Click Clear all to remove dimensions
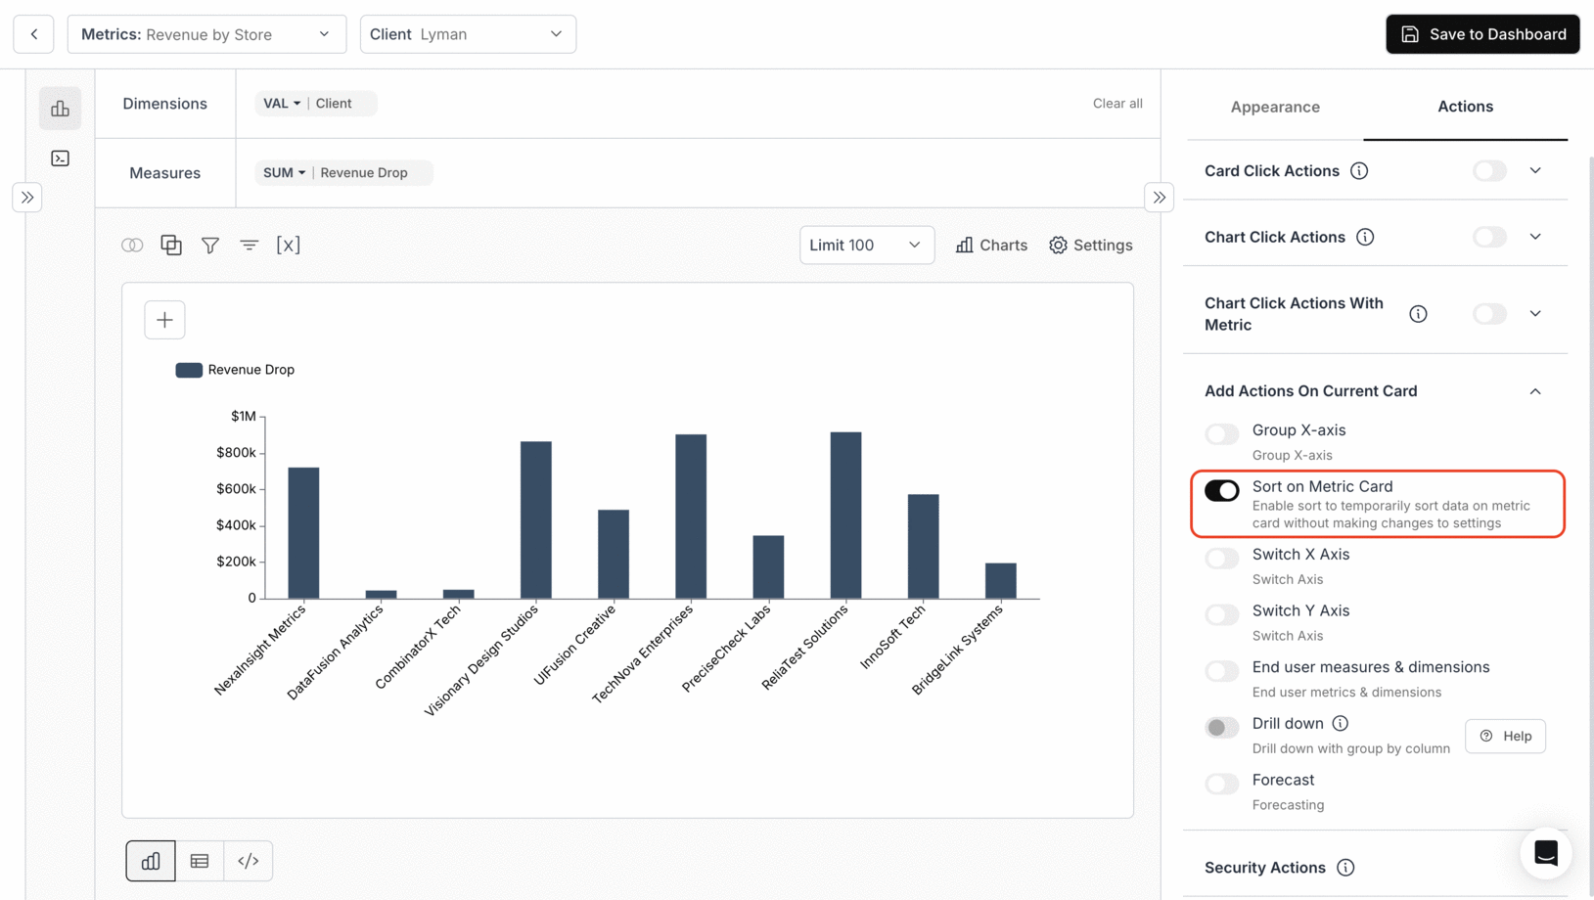This screenshot has height=900, width=1594. point(1116,103)
